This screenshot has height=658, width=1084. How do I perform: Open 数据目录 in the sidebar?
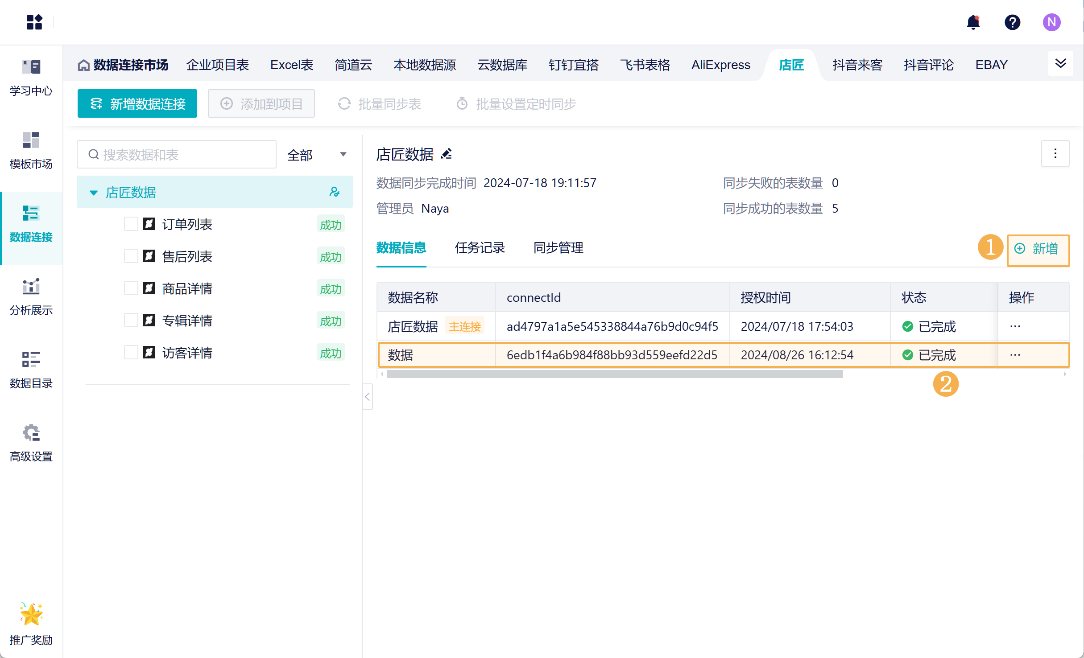click(31, 371)
